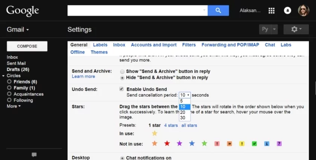This screenshot has width=316, height=160.
Task: Open the Google apps grid icon
Action: click(x=271, y=11)
